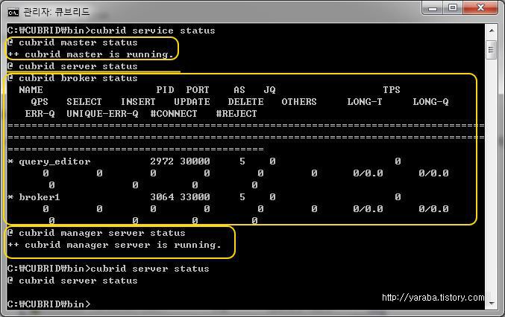Click PID value 3064

coord(162,197)
